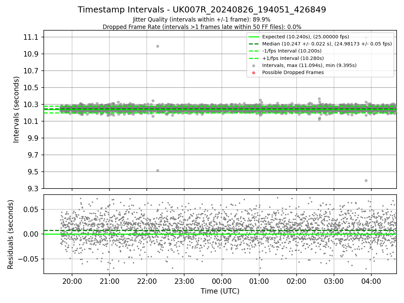Click legend entry 'Expected (10.240s), (25.00000 fps)'
This screenshot has width=404, height=303.
tap(305, 37)
